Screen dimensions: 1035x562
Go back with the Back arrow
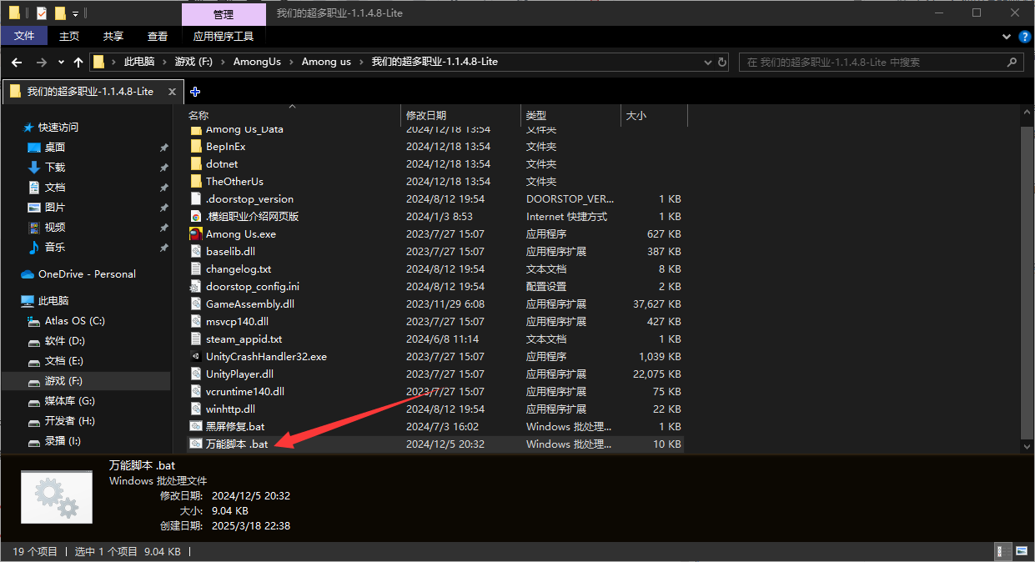tap(17, 62)
